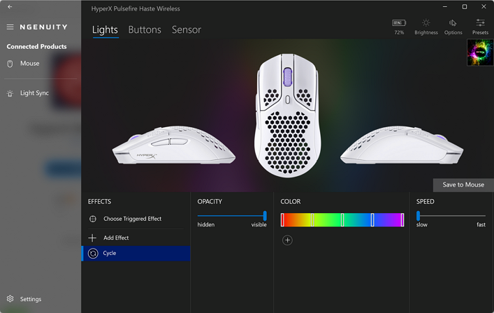
Task: Switch to the Buttons tab
Action: tap(145, 30)
